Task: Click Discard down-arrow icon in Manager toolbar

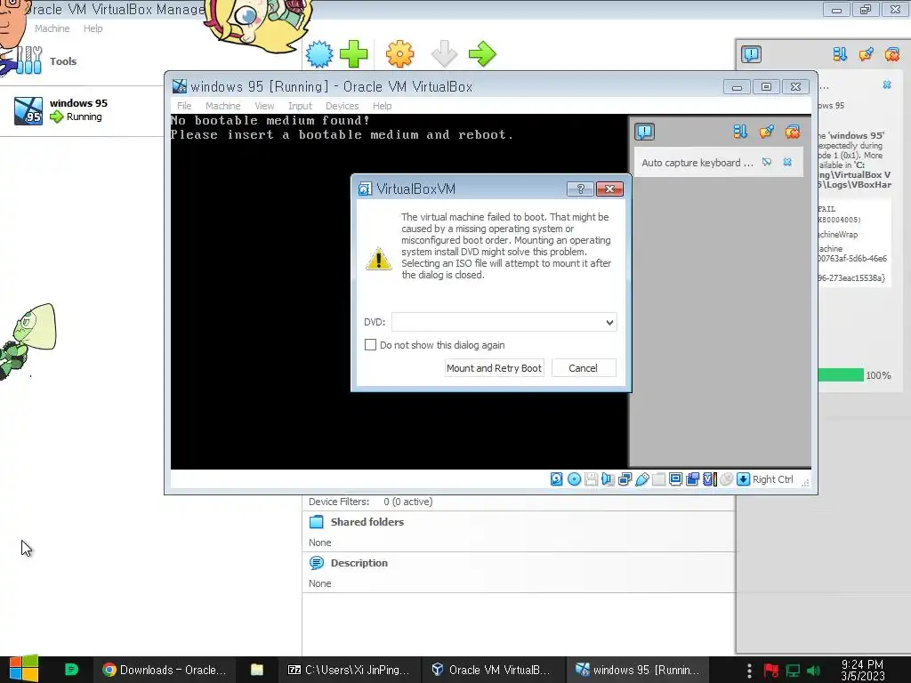Action: click(445, 54)
